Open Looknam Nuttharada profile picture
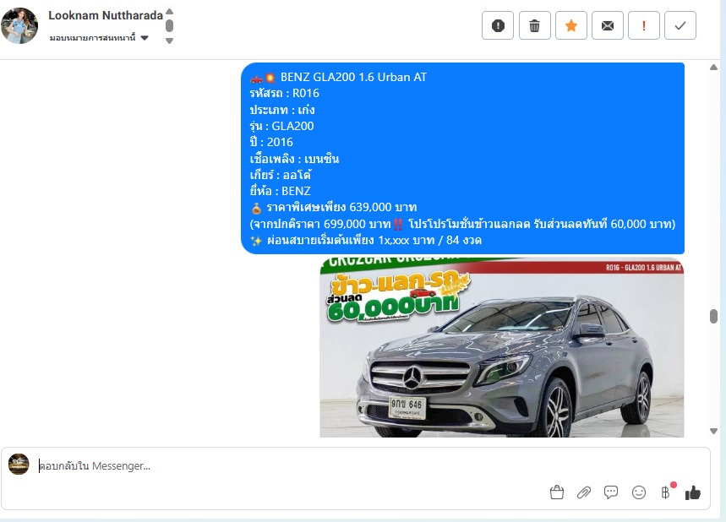The height and width of the screenshot is (522, 726). click(19, 26)
